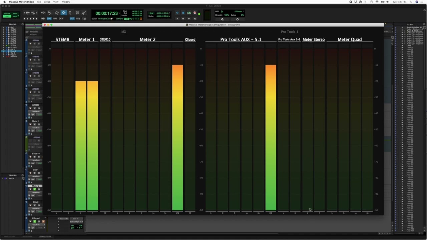Enable Shuffle edit mode
This screenshot has width=427, height=240.
click(x=7, y=14)
